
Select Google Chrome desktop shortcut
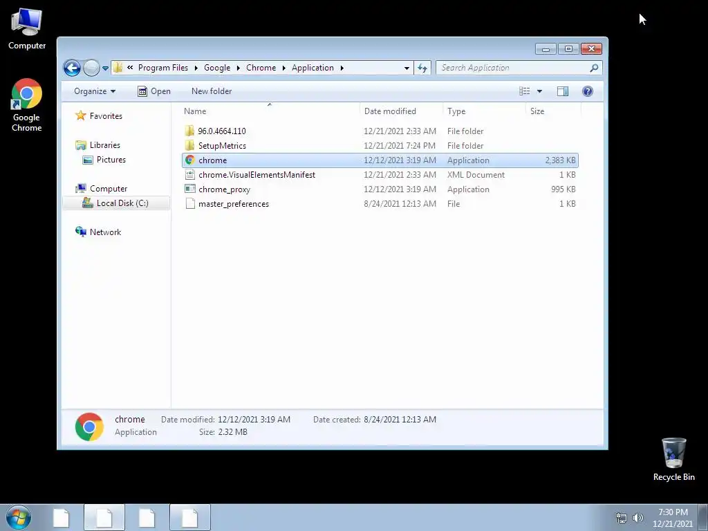click(x=27, y=105)
